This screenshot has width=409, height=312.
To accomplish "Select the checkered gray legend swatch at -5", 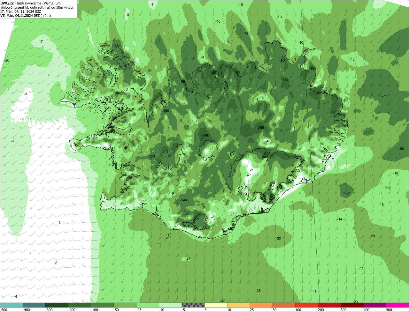I will click(x=193, y=305).
